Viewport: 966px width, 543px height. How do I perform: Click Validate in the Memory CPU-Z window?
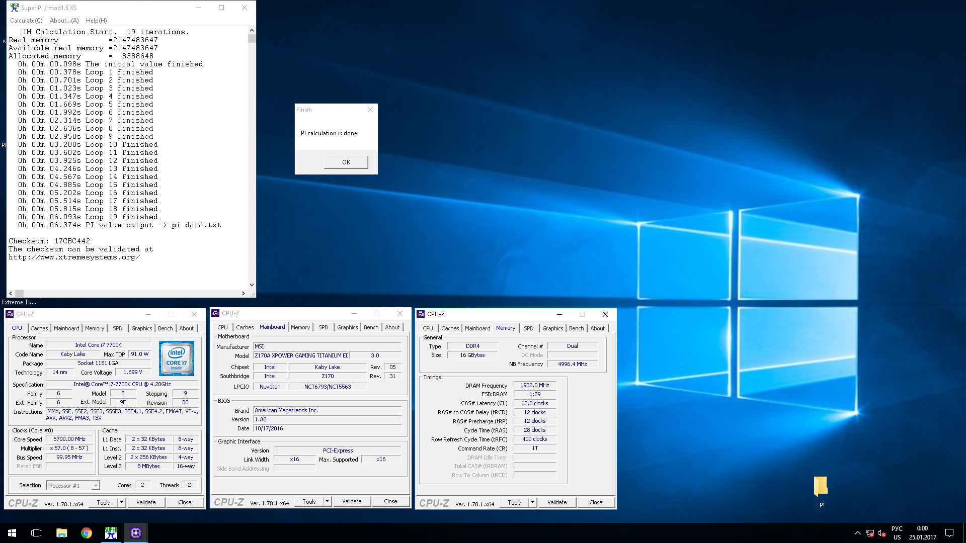pos(557,502)
